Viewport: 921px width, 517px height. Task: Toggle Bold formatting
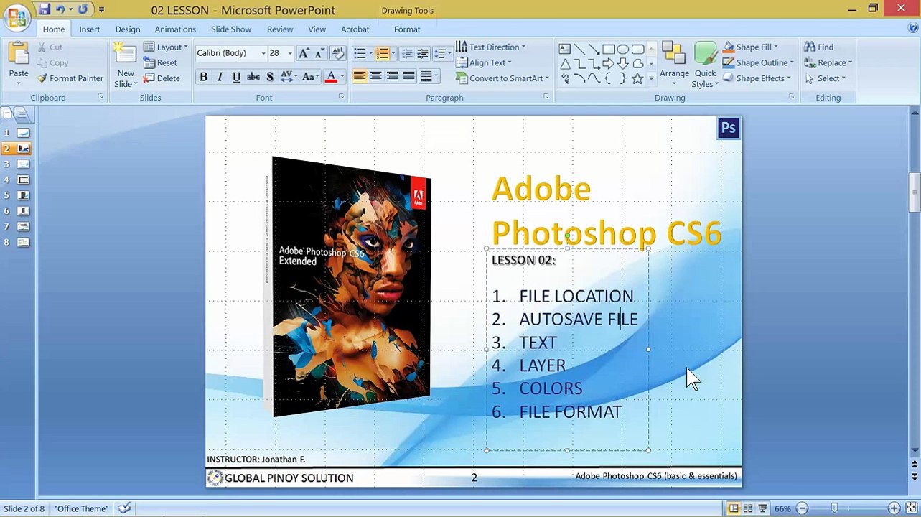[x=203, y=77]
